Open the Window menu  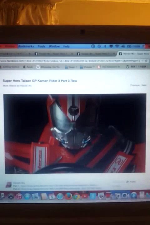point(54,46)
